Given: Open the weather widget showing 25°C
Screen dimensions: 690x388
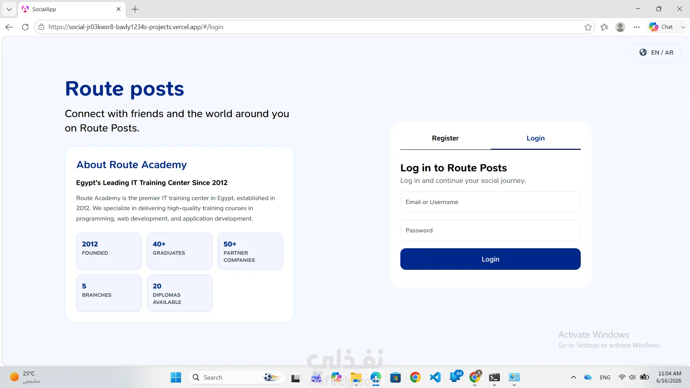Looking at the screenshot, I should pyautogui.click(x=25, y=377).
